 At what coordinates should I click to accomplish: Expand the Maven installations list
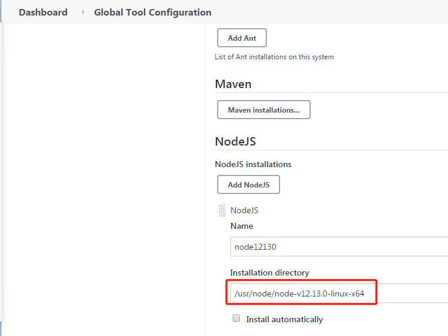[263, 110]
